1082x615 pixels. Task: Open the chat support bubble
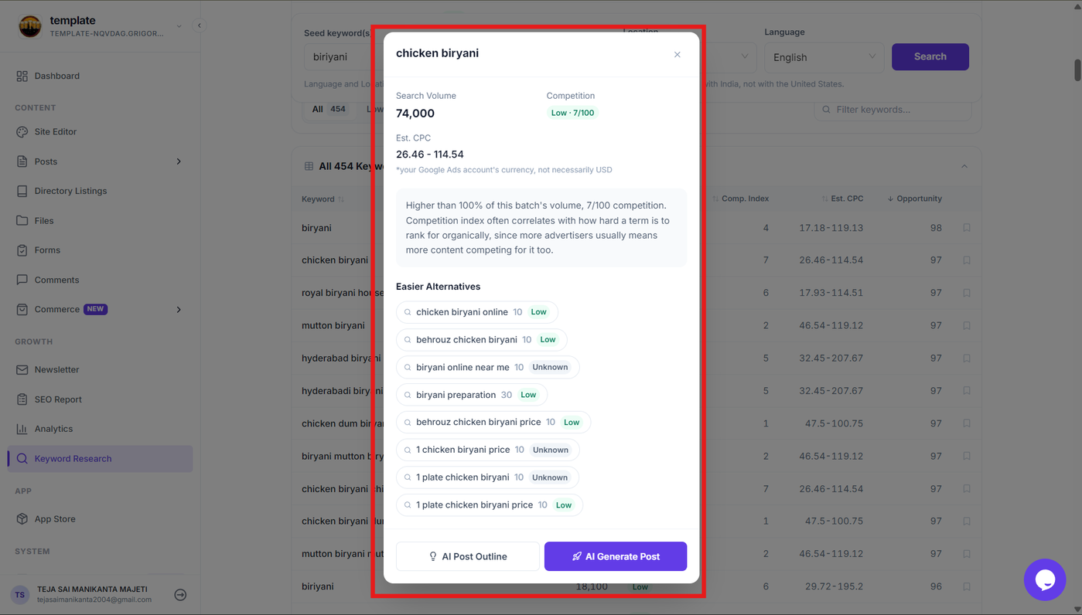[1045, 579]
